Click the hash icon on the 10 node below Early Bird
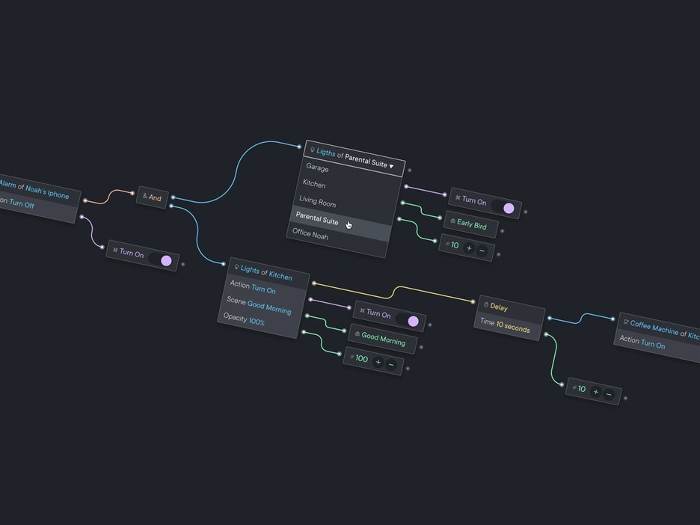 click(x=447, y=244)
